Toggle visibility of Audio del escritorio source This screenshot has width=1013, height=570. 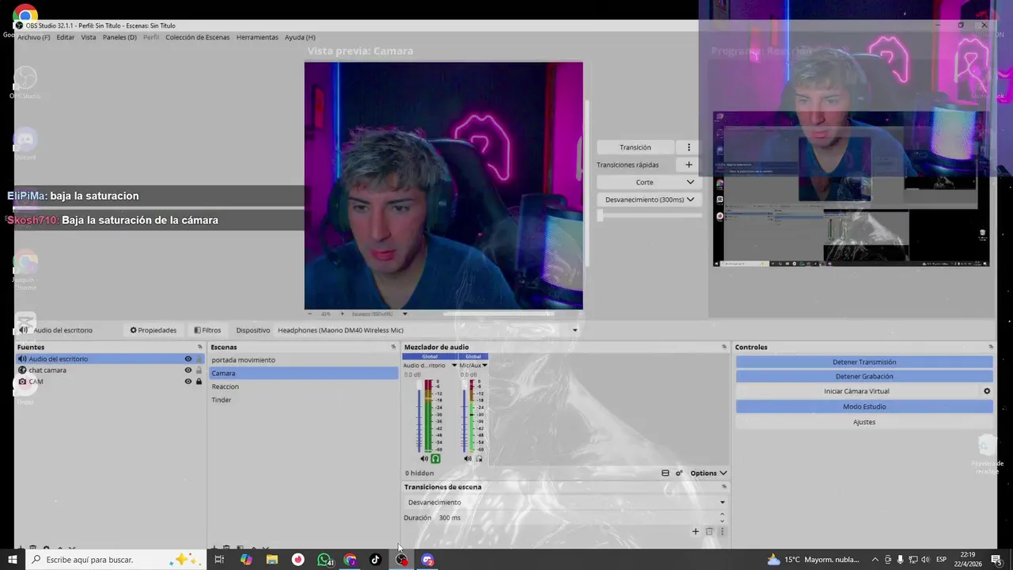(188, 359)
